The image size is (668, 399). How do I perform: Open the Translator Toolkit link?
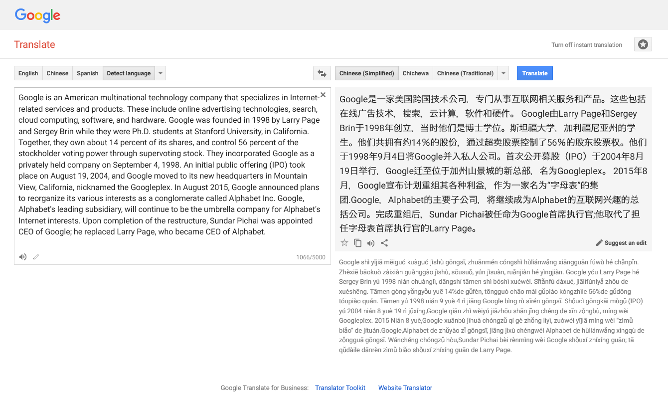point(340,388)
